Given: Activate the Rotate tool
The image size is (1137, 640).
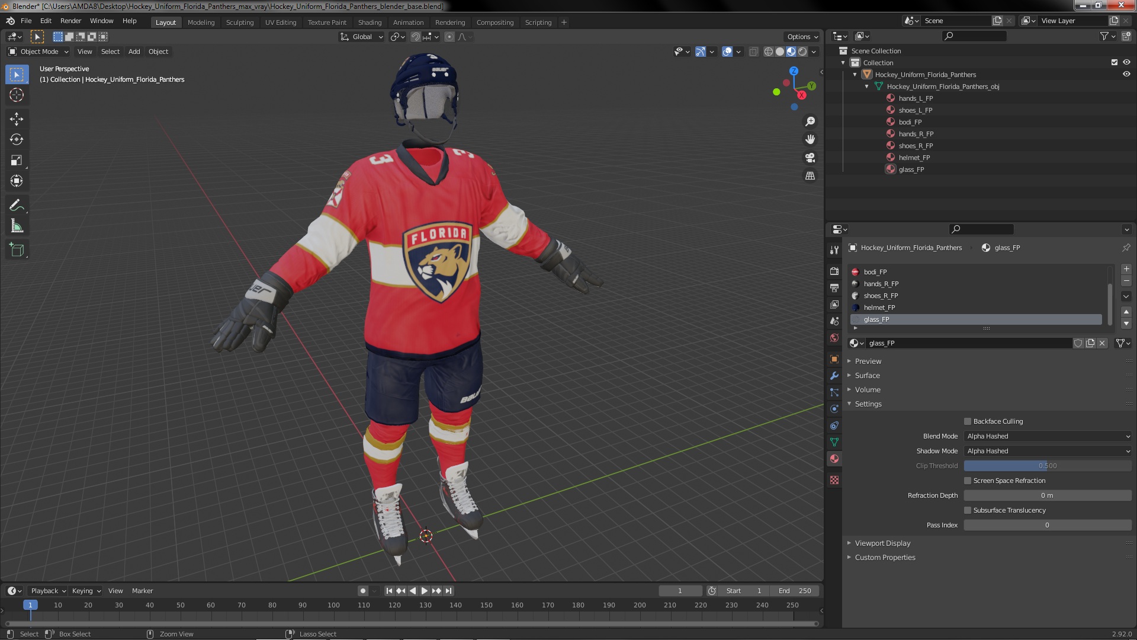Looking at the screenshot, I should [x=17, y=140].
